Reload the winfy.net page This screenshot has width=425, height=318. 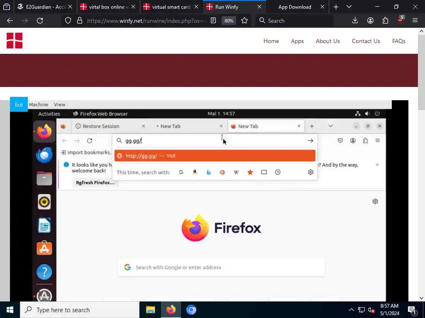40,21
